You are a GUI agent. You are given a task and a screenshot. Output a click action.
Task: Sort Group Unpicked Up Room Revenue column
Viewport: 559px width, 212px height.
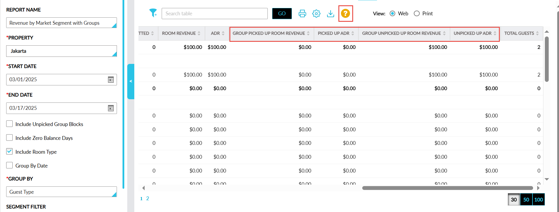pos(444,33)
